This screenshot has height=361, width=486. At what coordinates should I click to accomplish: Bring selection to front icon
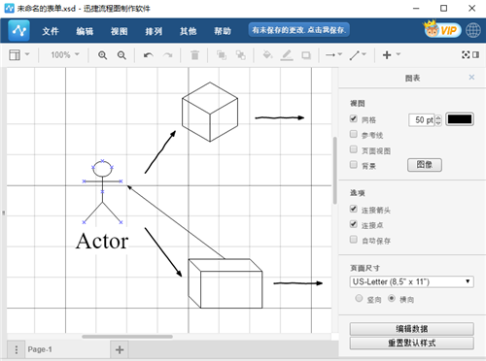222,55
